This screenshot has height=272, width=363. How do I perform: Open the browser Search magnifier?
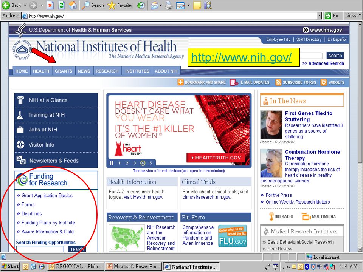85,5
